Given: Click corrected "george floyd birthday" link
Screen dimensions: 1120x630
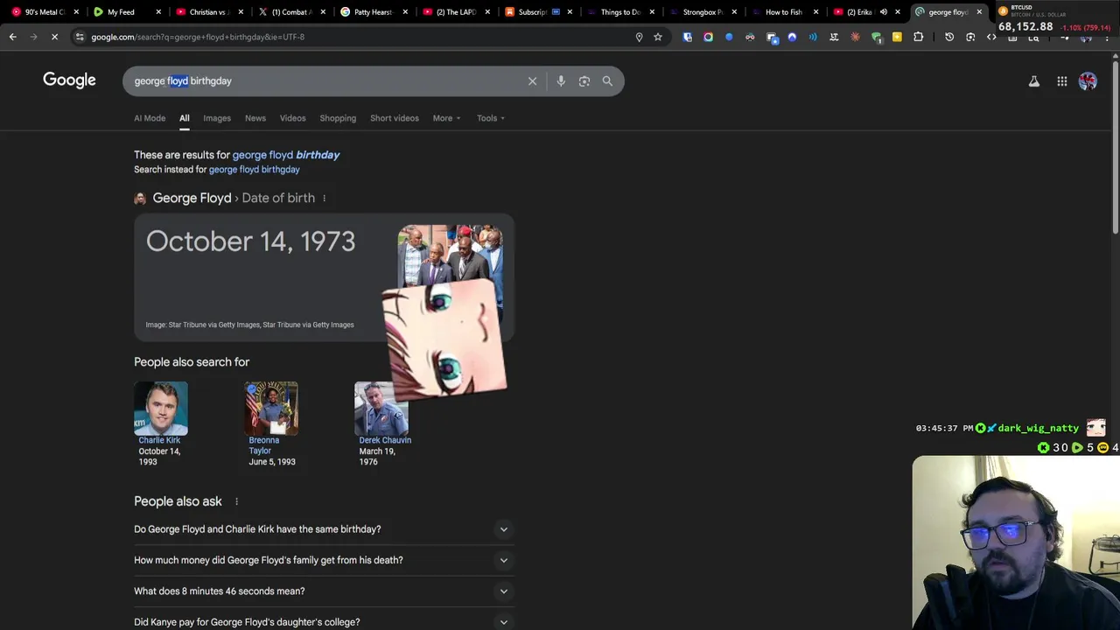Looking at the screenshot, I should point(286,155).
